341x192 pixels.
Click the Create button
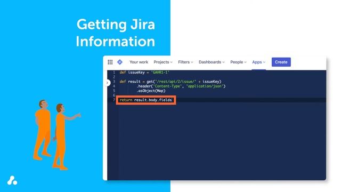(x=281, y=62)
